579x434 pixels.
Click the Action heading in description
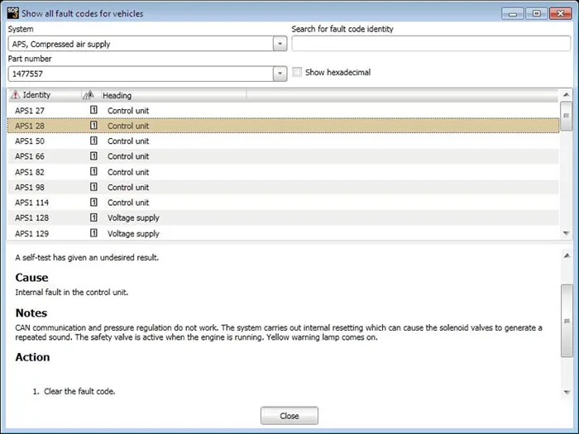point(32,357)
